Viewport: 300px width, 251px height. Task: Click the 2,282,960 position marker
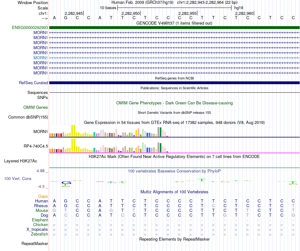244,13
